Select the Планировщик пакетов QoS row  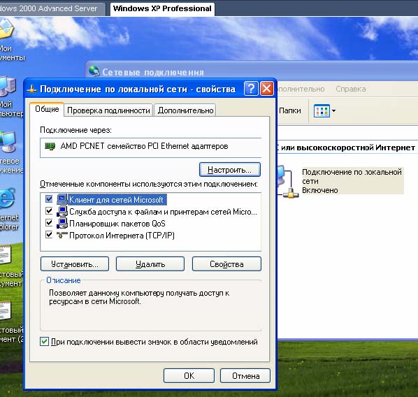point(117,224)
